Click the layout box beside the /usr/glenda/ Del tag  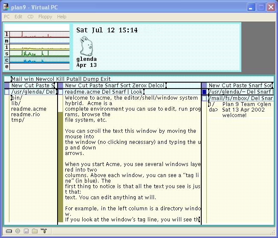(x=7, y=92)
